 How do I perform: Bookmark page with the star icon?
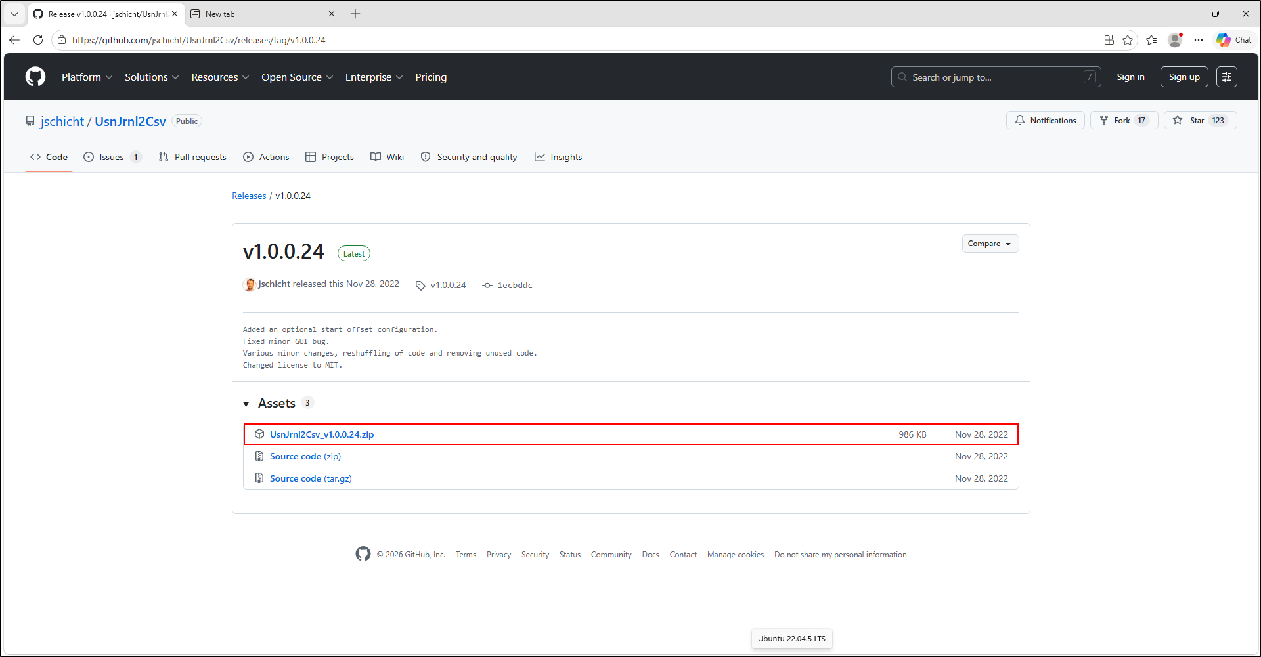[1128, 40]
